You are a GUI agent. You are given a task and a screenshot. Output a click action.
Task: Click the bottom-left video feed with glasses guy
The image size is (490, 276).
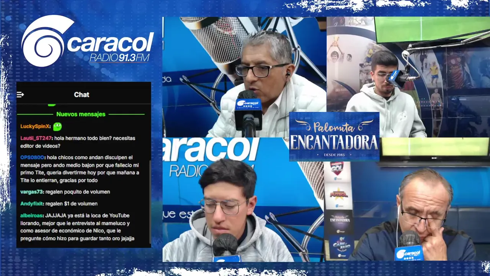tap(243, 199)
